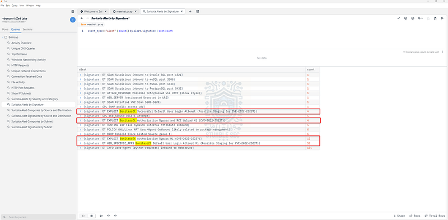448x220 pixels.
Task: Open the Sessions sidebar tab
Action: [27, 30]
